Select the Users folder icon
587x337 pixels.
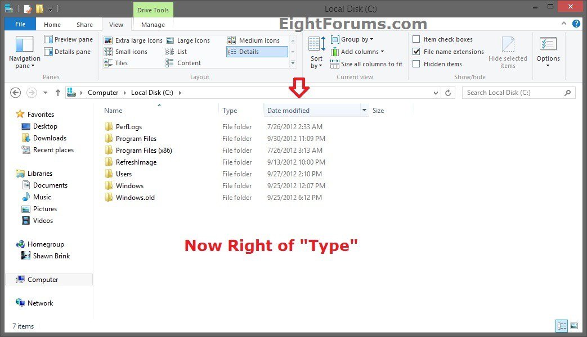pos(109,174)
